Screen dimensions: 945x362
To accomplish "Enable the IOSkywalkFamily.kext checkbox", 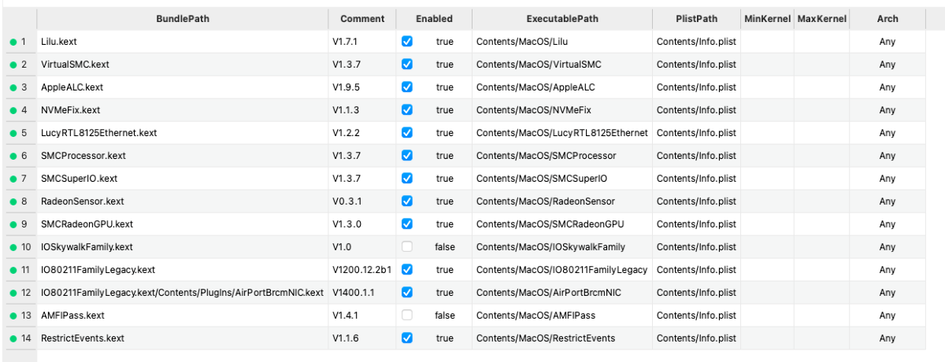I will click(407, 247).
